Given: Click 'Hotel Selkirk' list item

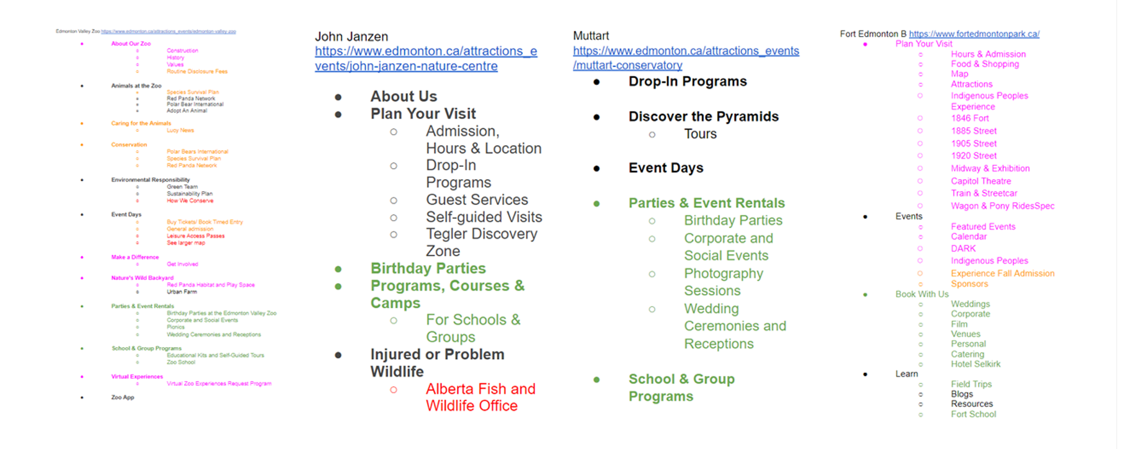Looking at the screenshot, I should click(975, 364).
